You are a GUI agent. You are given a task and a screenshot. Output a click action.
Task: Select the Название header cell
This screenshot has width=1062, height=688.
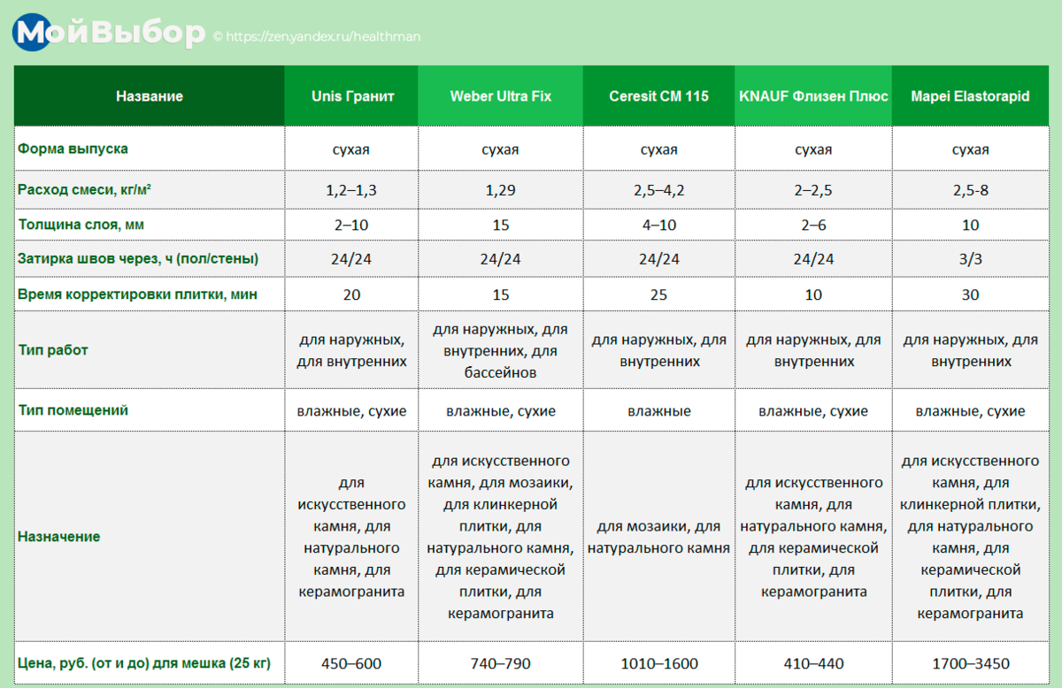(x=149, y=96)
